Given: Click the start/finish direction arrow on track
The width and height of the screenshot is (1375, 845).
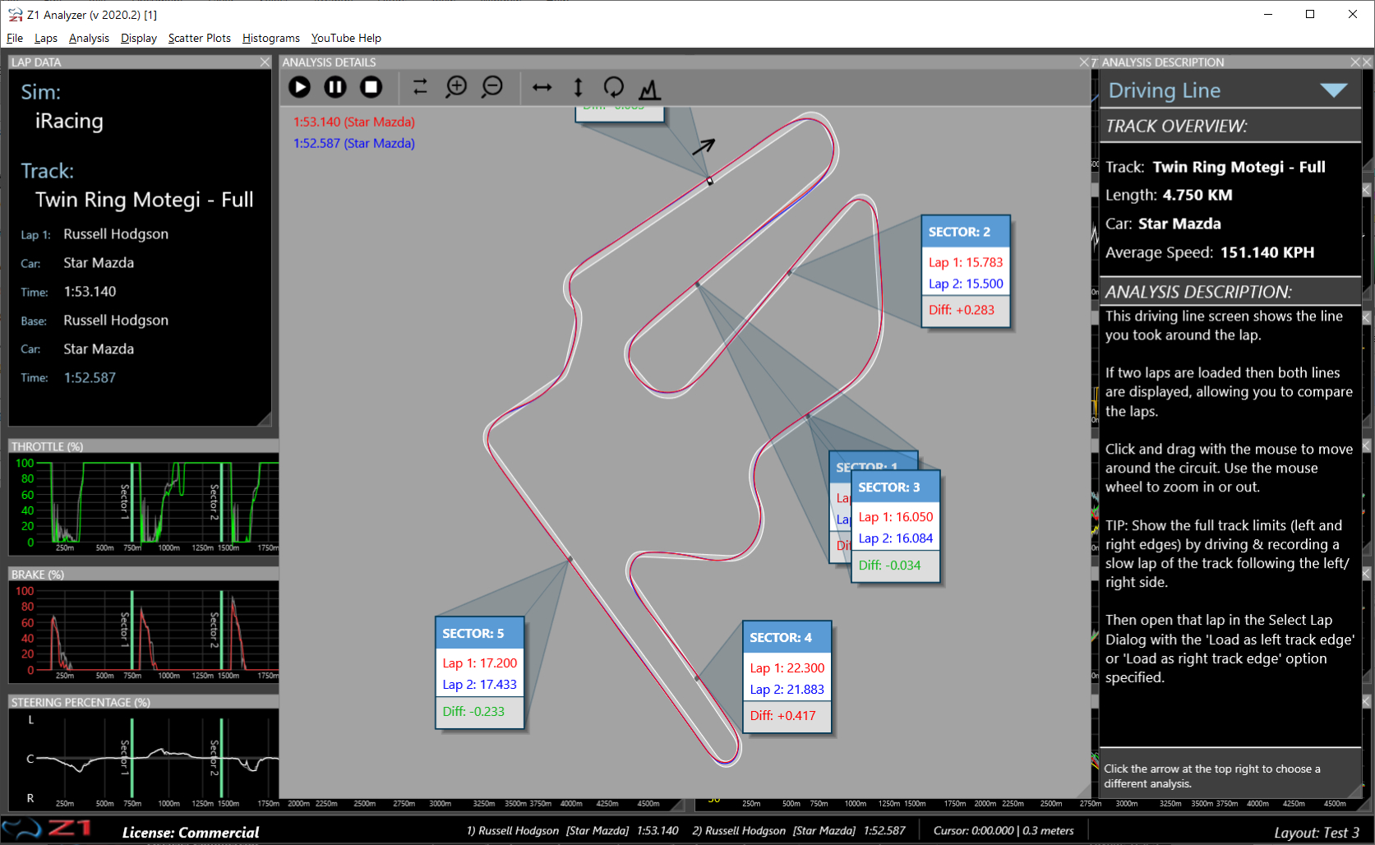Looking at the screenshot, I should click(x=704, y=146).
